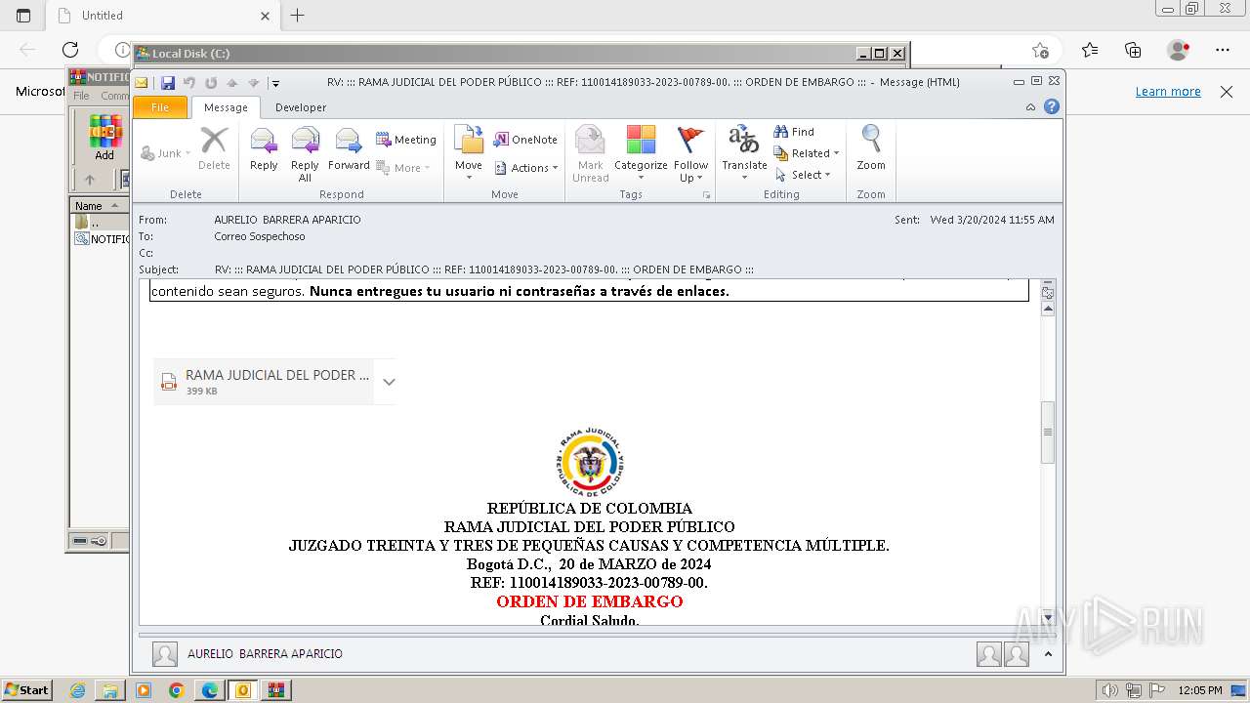
Task: Expand the Actions dropdown
Action: point(525,168)
